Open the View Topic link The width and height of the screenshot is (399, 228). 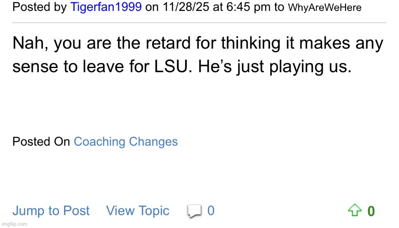pyautogui.click(x=138, y=211)
